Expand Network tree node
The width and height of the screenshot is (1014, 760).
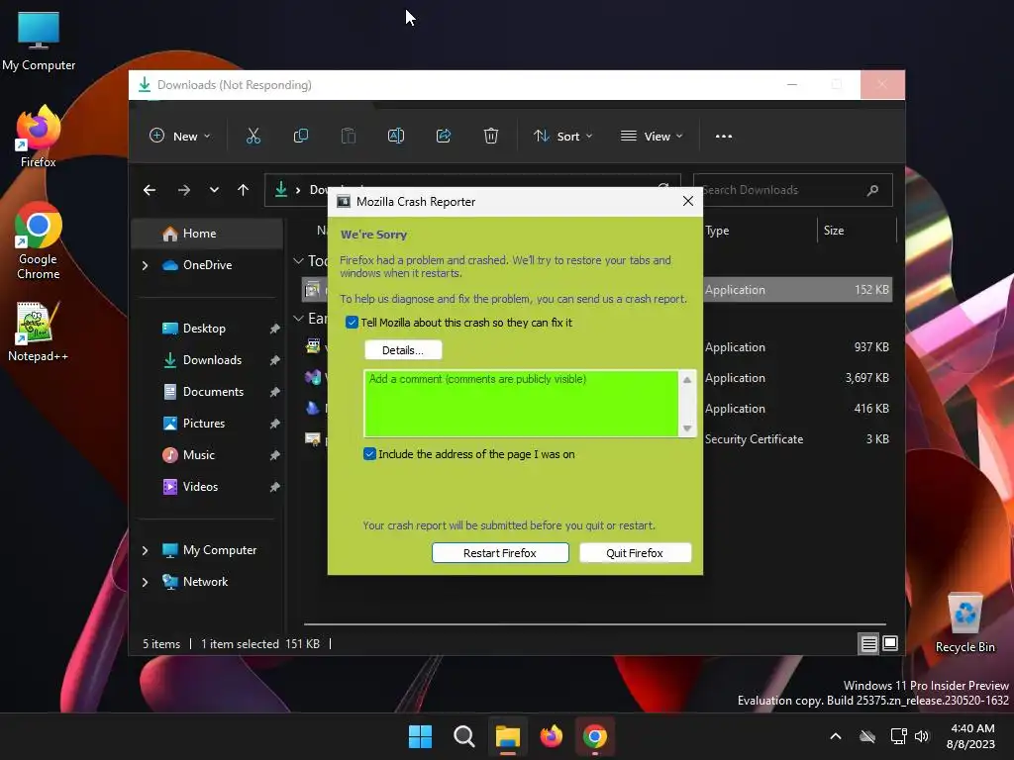145,582
